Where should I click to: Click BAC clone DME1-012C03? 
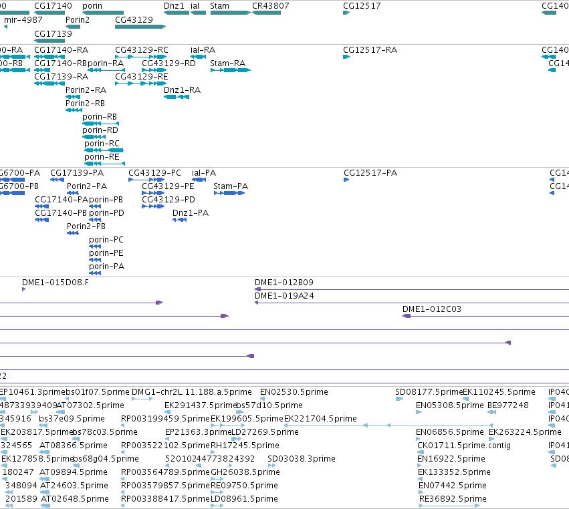tap(485, 316)
